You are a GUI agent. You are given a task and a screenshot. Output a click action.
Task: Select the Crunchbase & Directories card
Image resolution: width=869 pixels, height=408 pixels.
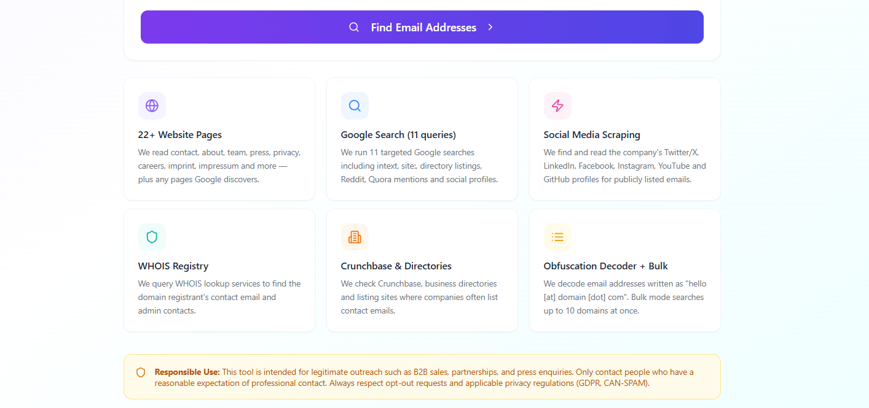click(422, 270)
